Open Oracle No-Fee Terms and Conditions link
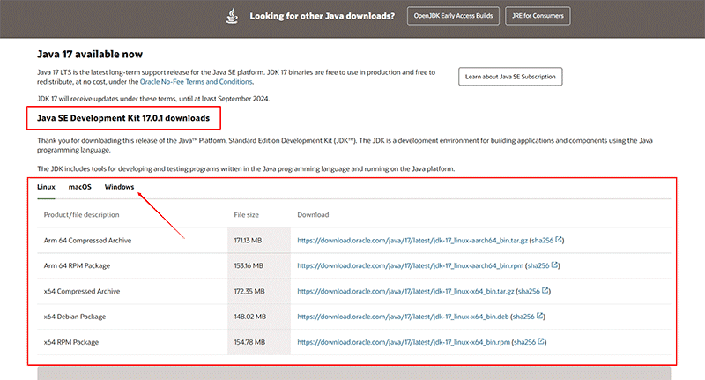The height and width of the screenshot is (380, 705). point(196,82)
